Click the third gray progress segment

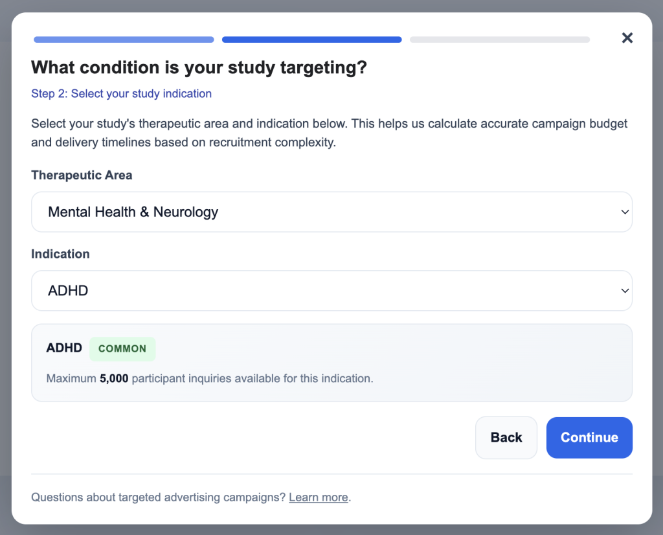(x=499, y=40)
